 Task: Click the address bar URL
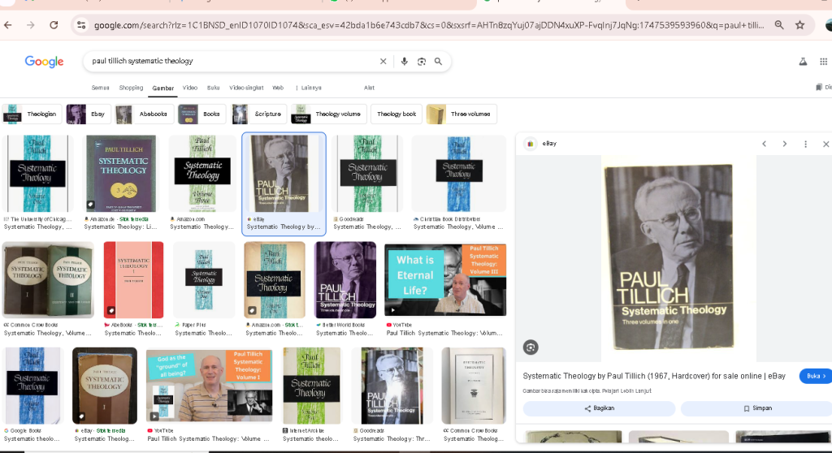tap(429, 25)
